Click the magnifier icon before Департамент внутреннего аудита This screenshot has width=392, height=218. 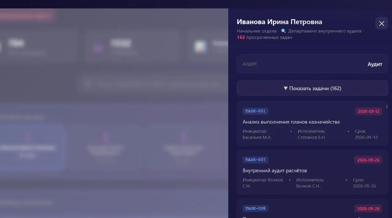pyautogui.click(x=283, y=31)
